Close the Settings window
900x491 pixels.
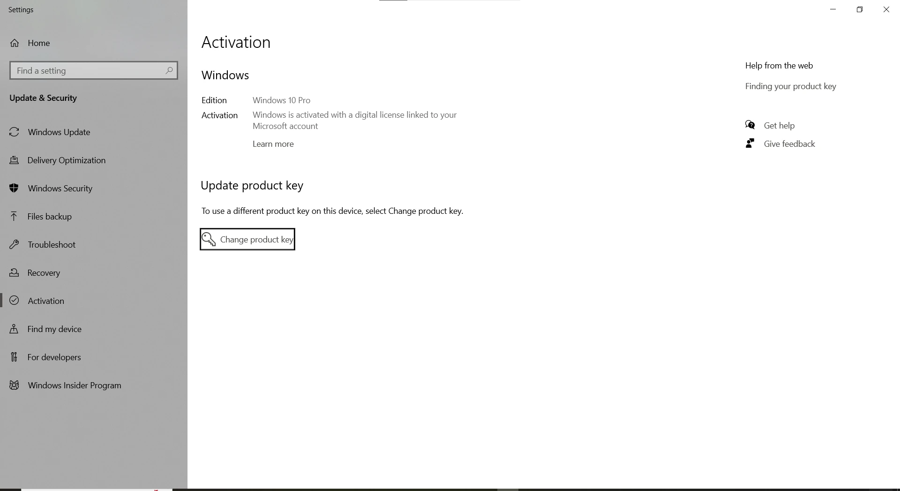click(x=886, y=9)
